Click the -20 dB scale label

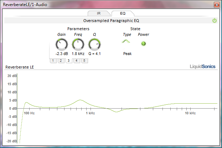12,141
